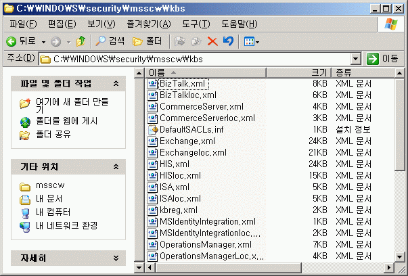Open the 도움말(H) menu
The image size is (408, 276).
click(239, 24)
